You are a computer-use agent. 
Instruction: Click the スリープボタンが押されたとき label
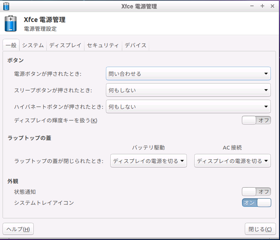(53, 90)
